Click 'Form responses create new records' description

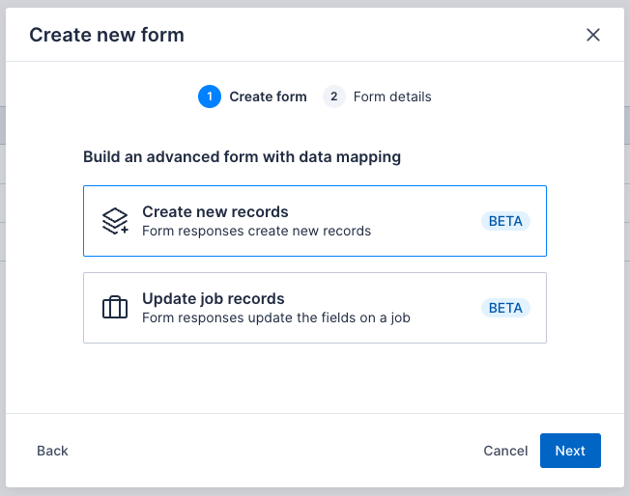[256, 232]
